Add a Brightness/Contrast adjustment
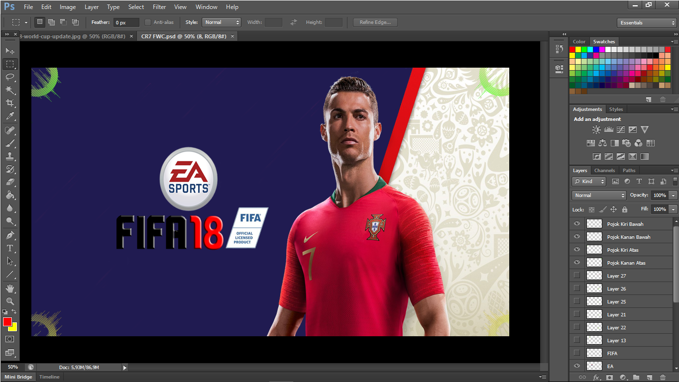679x382 pixels. point(596,129)
